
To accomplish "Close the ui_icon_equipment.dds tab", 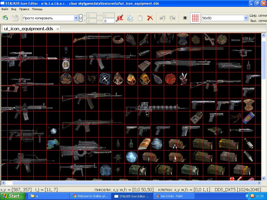I will click(58, 29).
